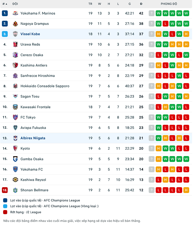Click the Nagoya Grampus club crest
193x225 pixels.
pyautogui.click(x=15, y=24)
